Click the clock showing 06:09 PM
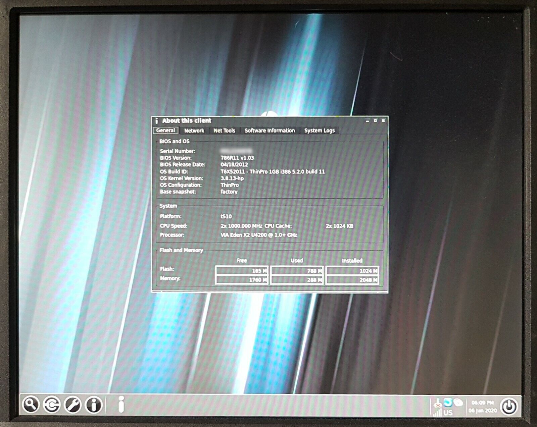This screenshot has height=427, width=537. 482,403
